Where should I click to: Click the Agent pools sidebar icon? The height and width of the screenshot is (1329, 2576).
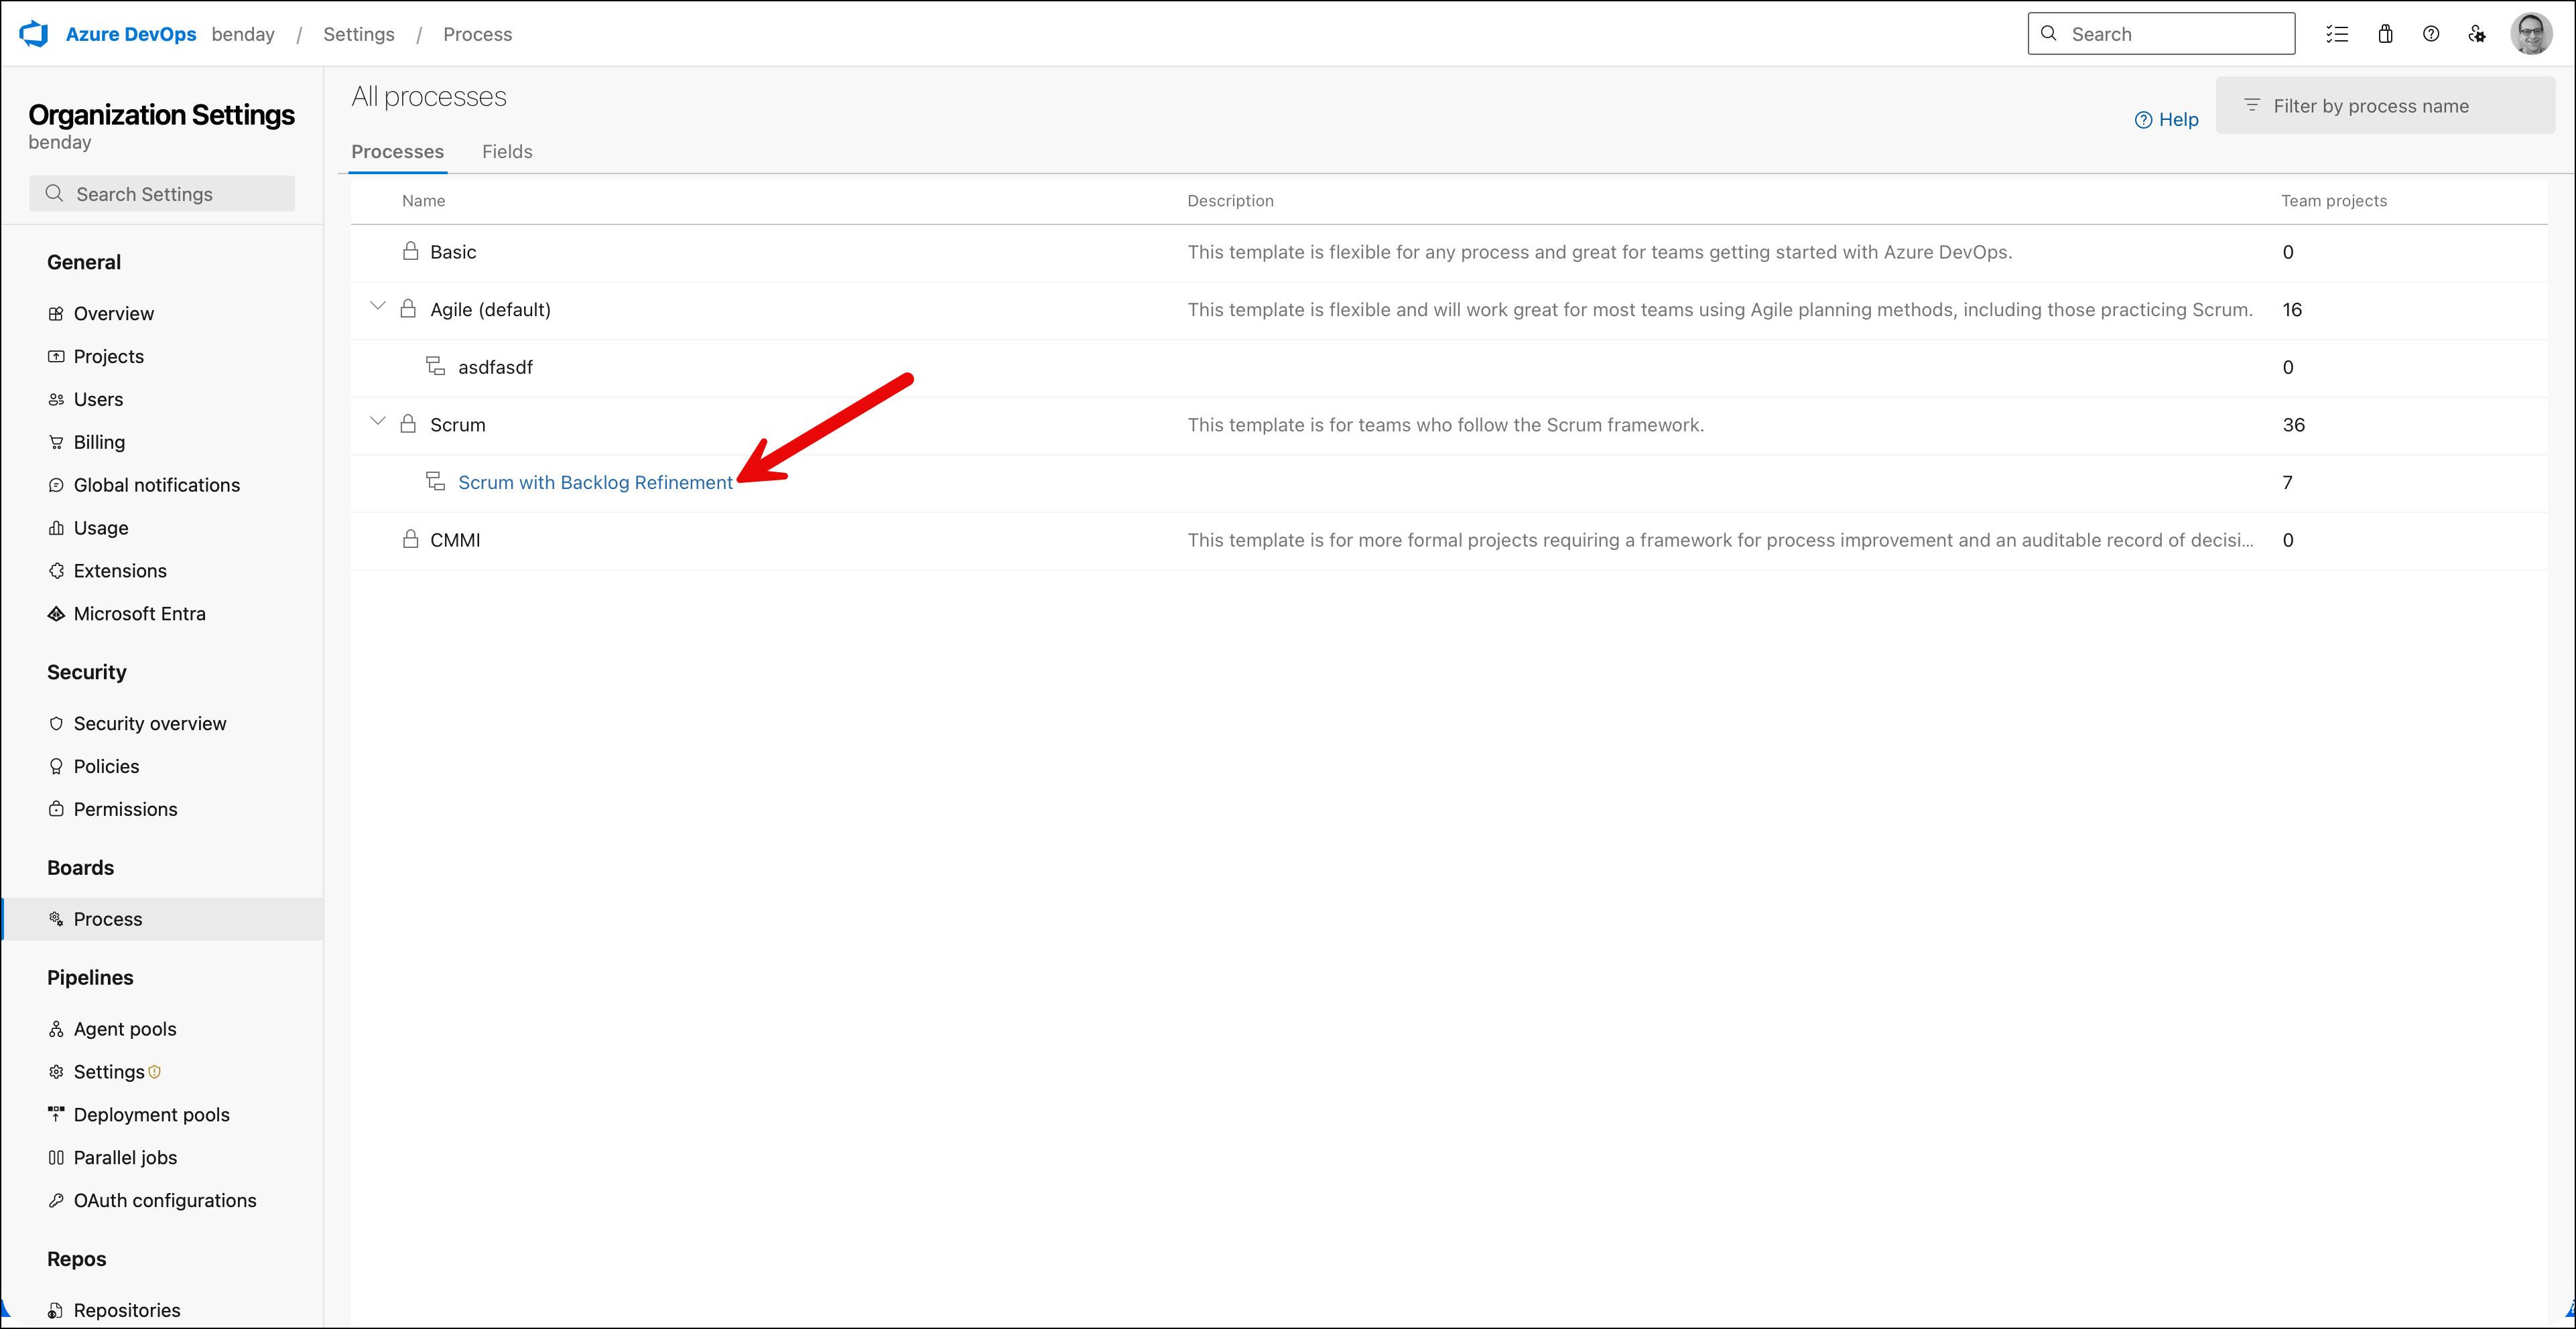pos(56,1028)
